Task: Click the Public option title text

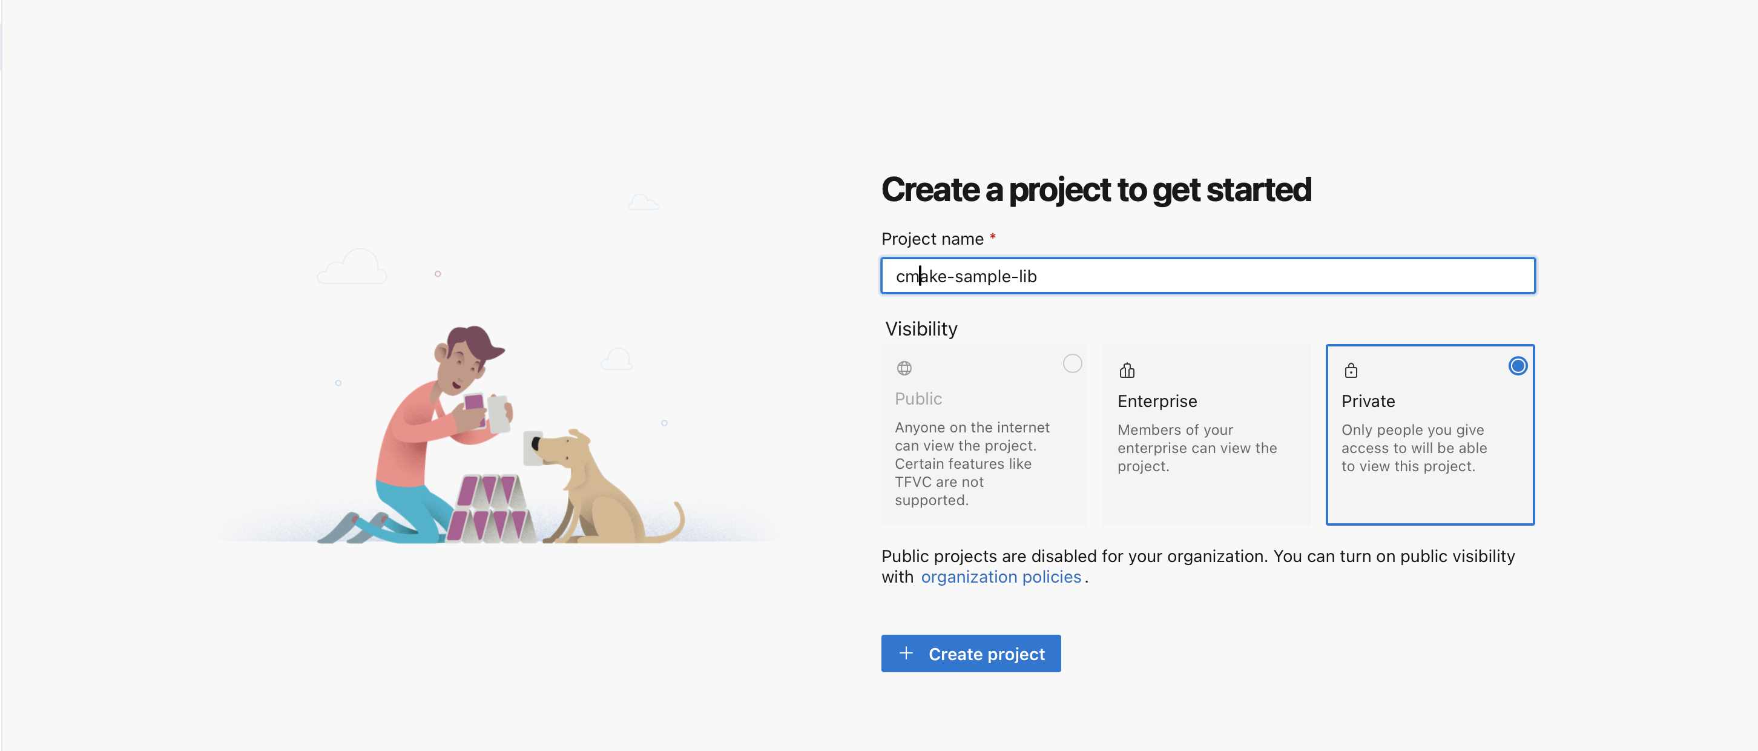Action: (x=918, y=399)
